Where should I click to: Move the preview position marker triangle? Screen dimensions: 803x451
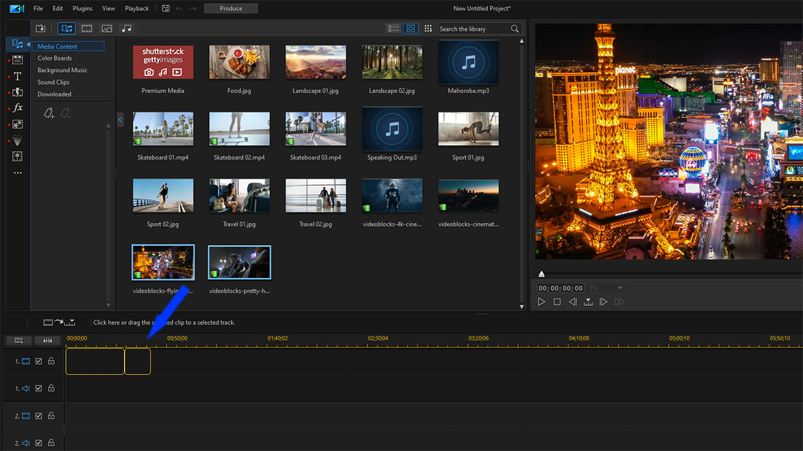[x=542, y=273]
